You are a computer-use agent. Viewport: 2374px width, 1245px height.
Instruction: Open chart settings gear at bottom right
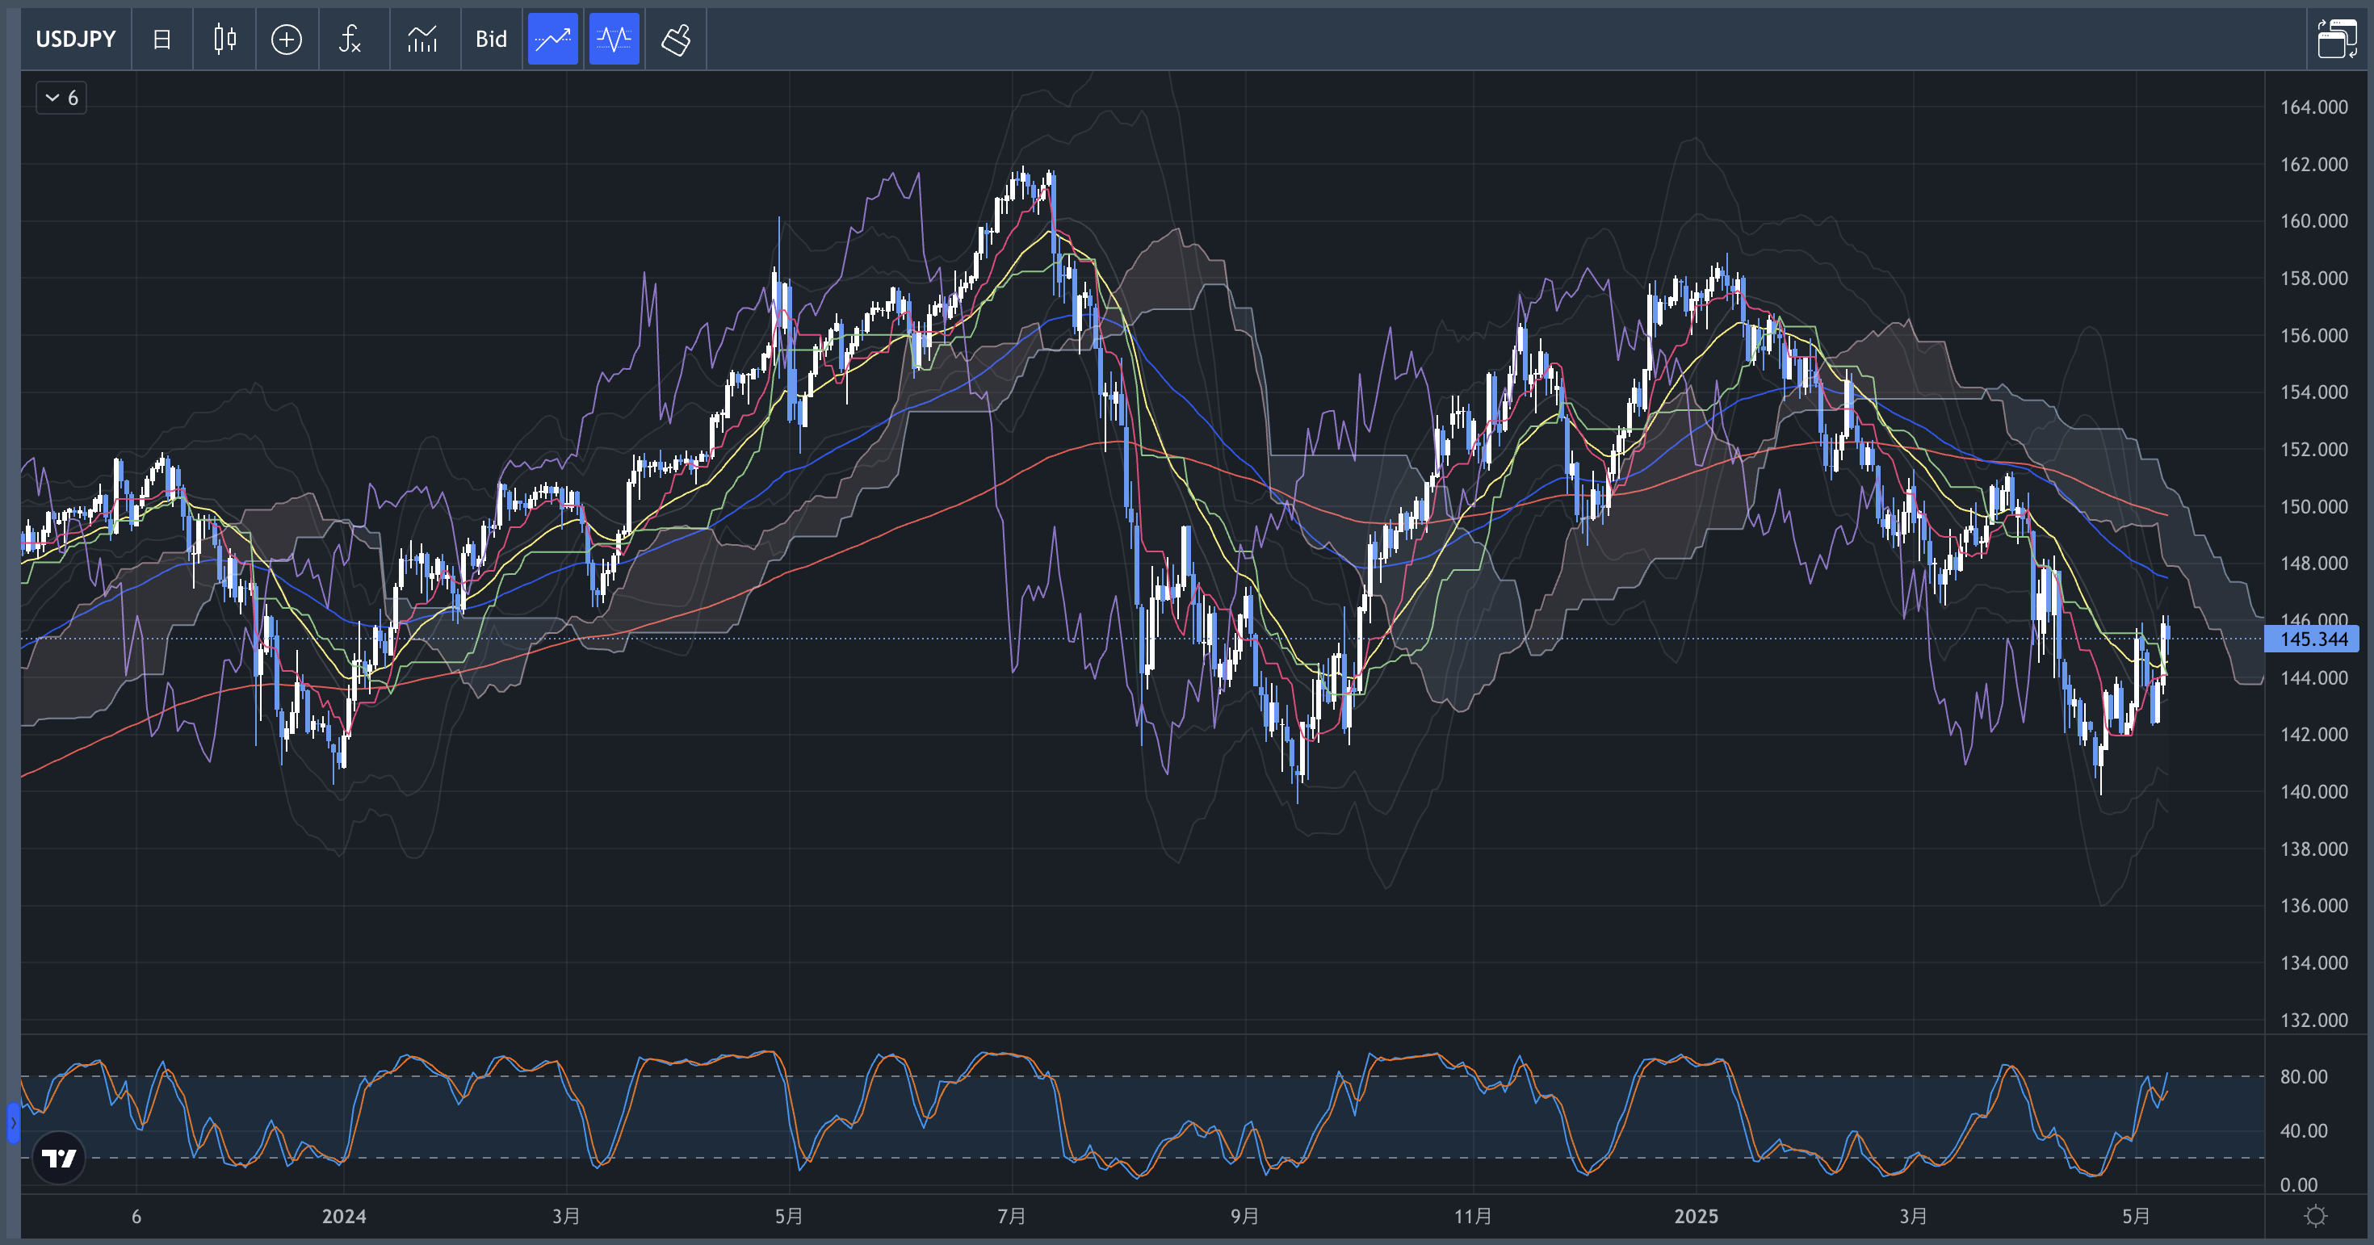pos(2315,1217)
